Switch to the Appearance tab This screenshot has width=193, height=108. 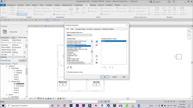tap(97, 29)
